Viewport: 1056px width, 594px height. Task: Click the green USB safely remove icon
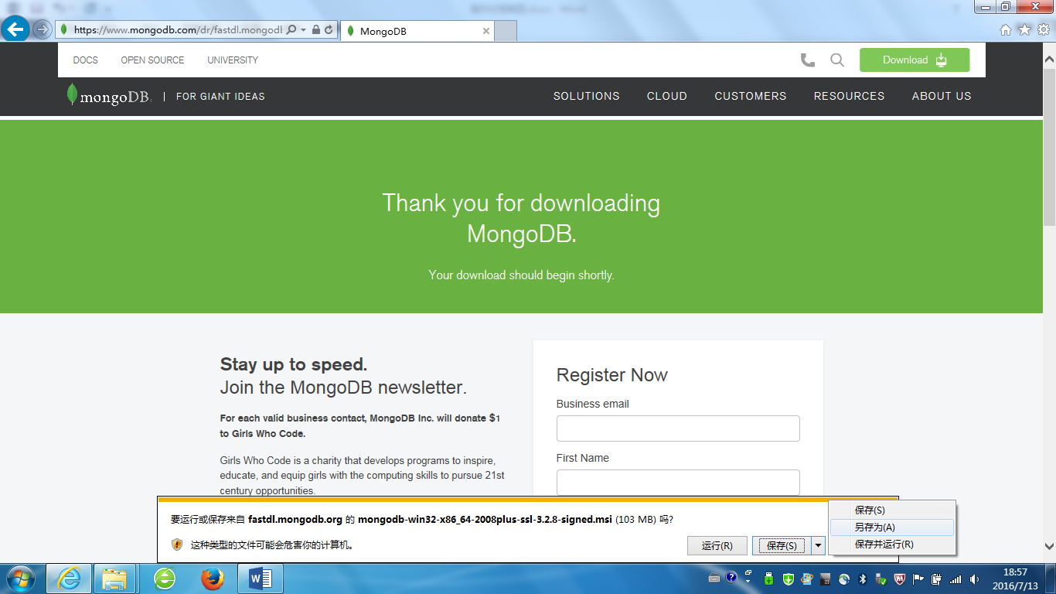tap(768, 579)
